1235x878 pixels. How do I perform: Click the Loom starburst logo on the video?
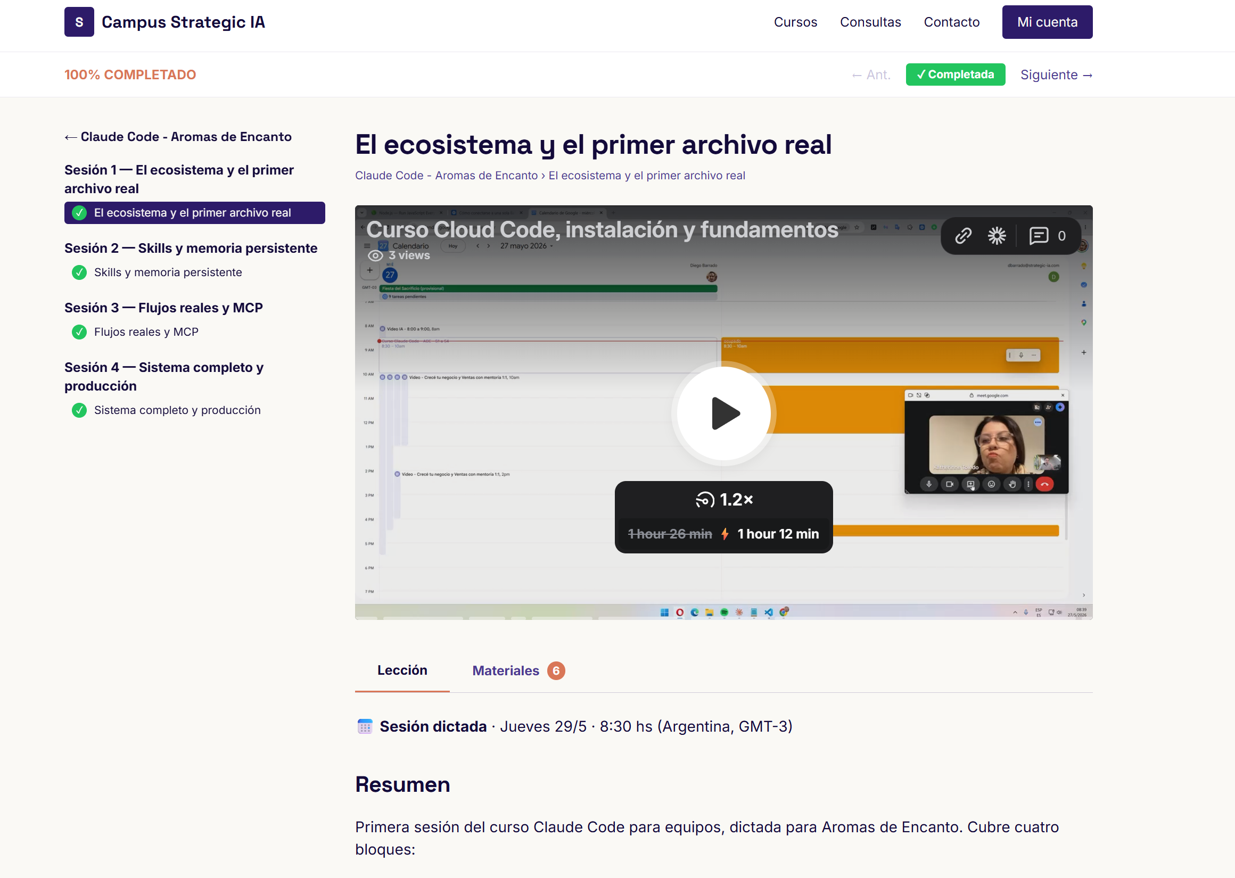pos(997,236)
